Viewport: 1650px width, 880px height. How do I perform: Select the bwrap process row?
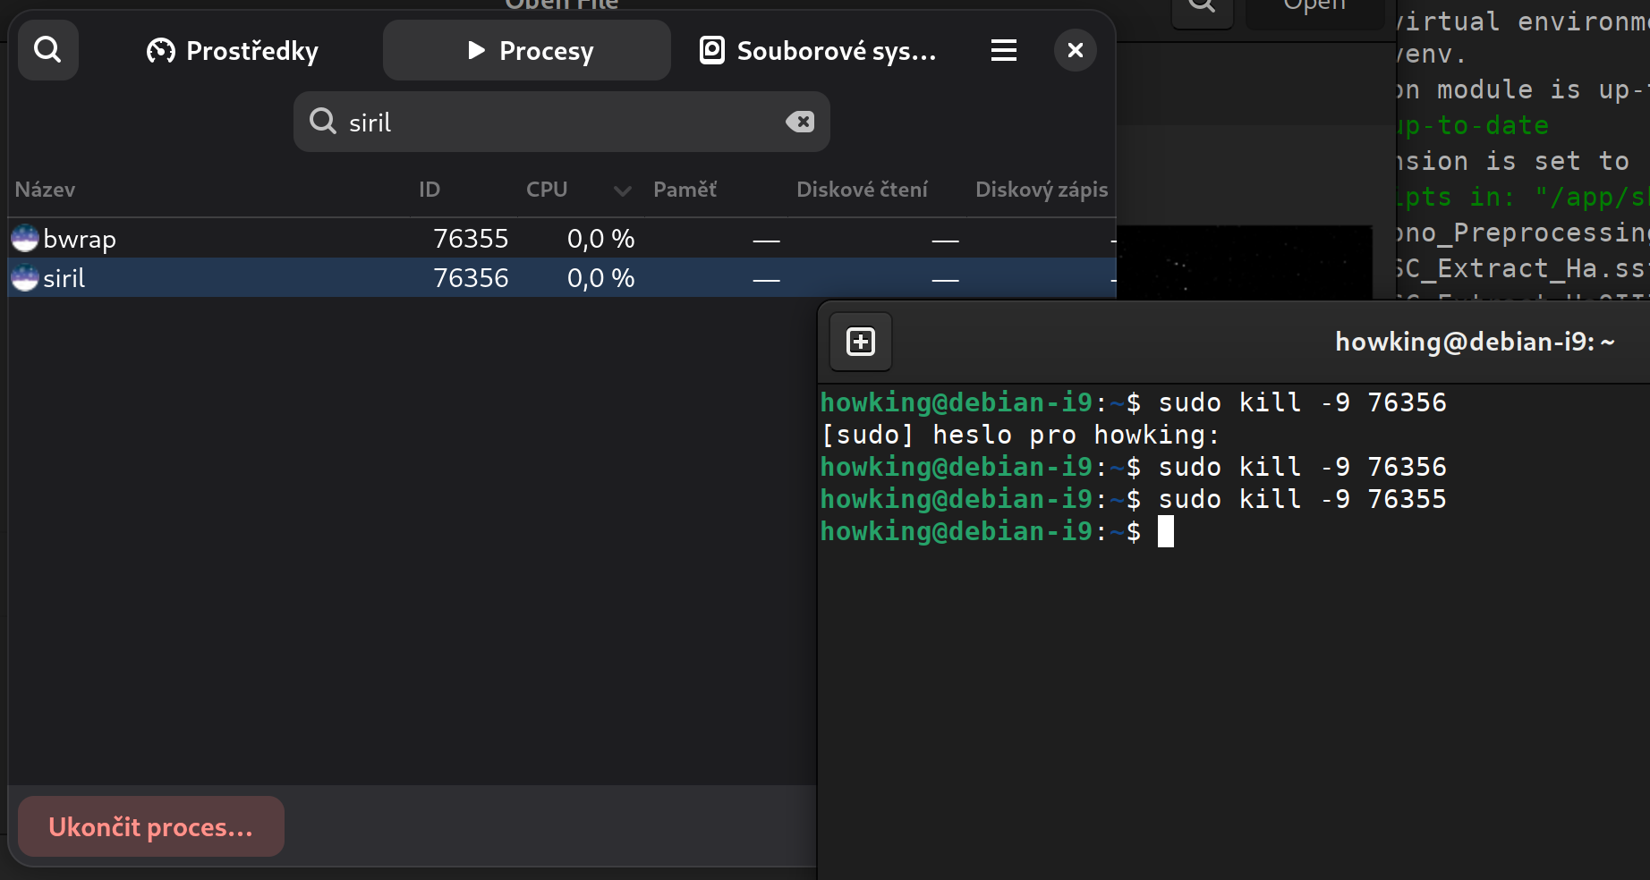coord(562,239)
